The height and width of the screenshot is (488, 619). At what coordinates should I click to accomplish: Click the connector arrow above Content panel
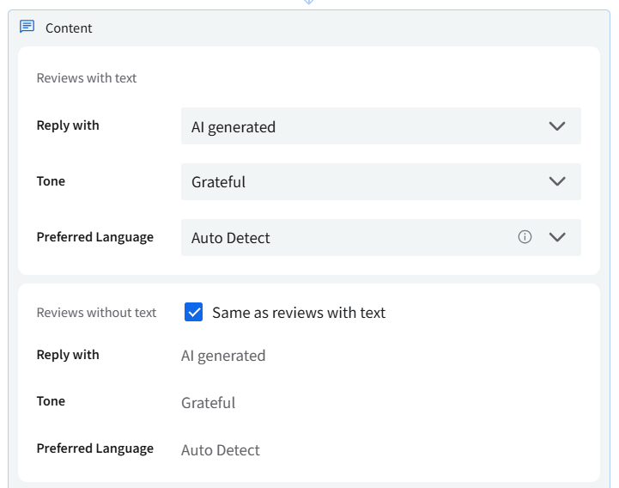click(x=309, y=3)
